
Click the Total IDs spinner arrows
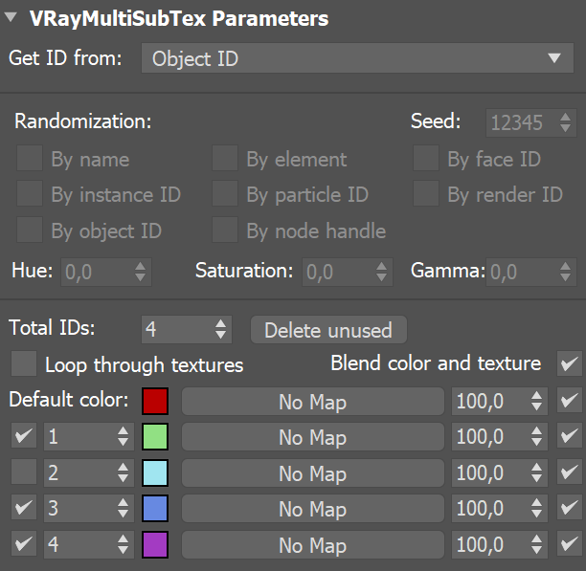click(222, 330)
